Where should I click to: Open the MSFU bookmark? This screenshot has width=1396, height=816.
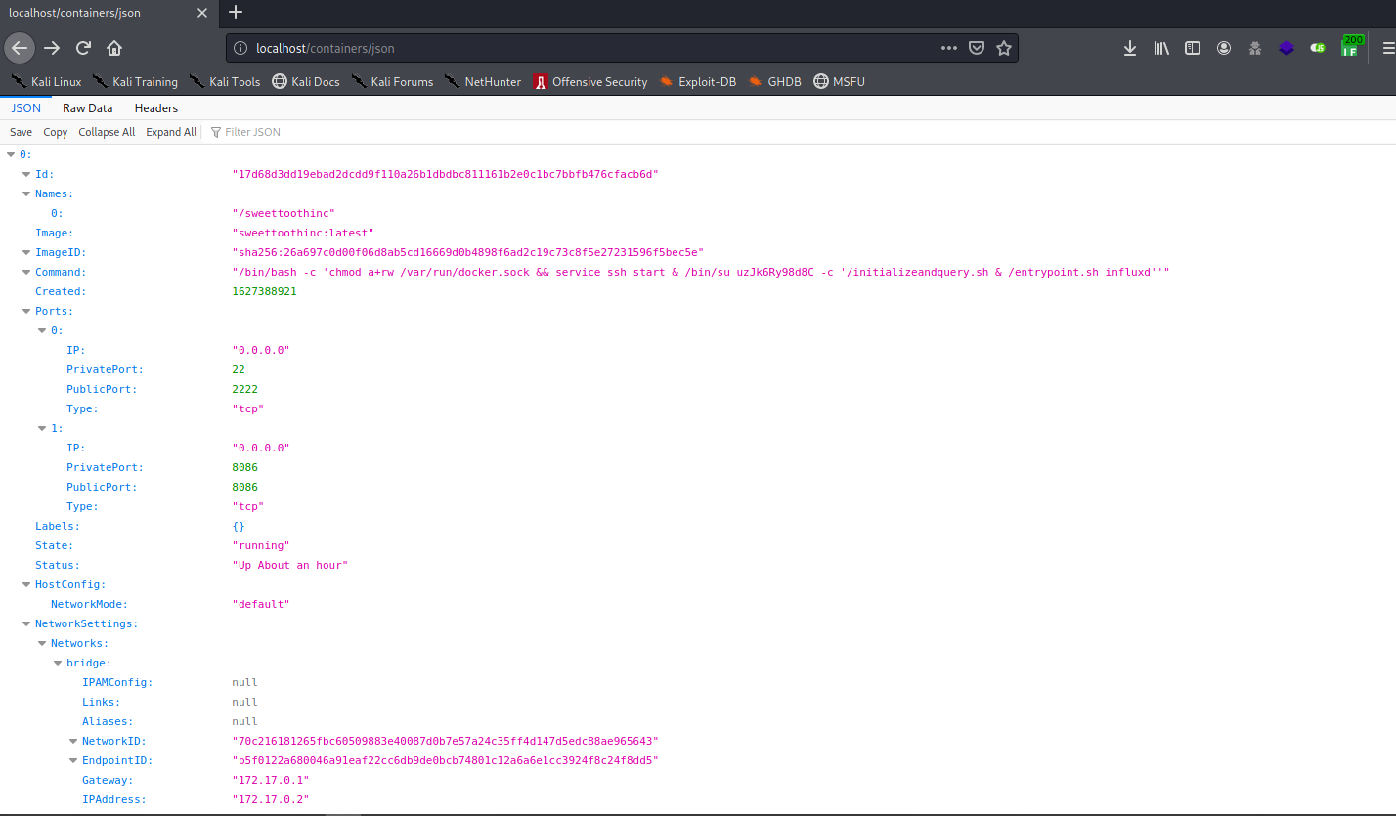coord(839,81)
